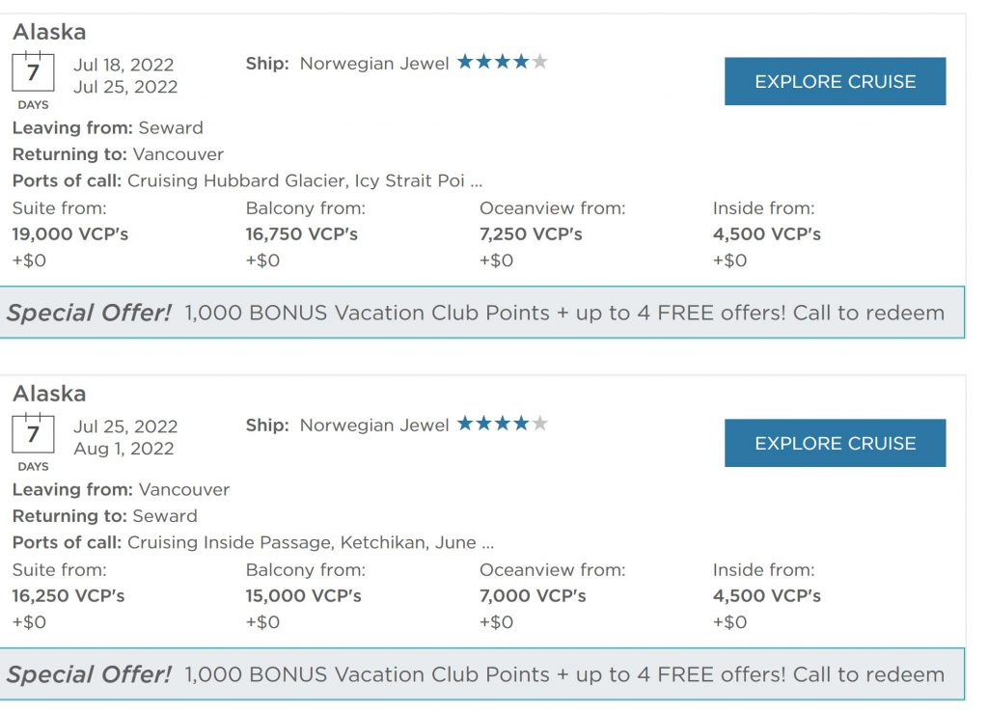Click Explore Cruise for Jul 25 sailing

[835, 443]
